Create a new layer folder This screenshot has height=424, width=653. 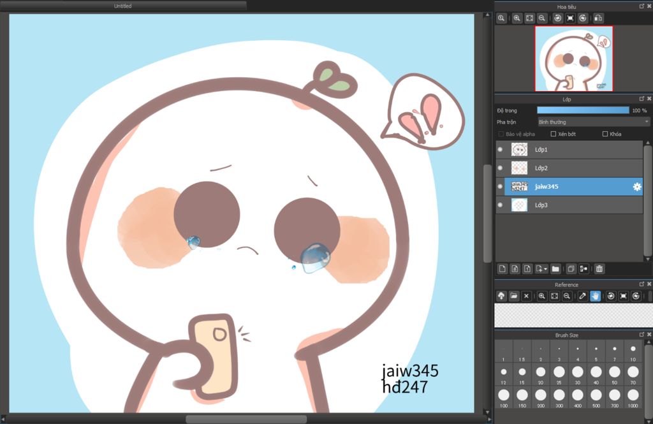click(555, 269)
